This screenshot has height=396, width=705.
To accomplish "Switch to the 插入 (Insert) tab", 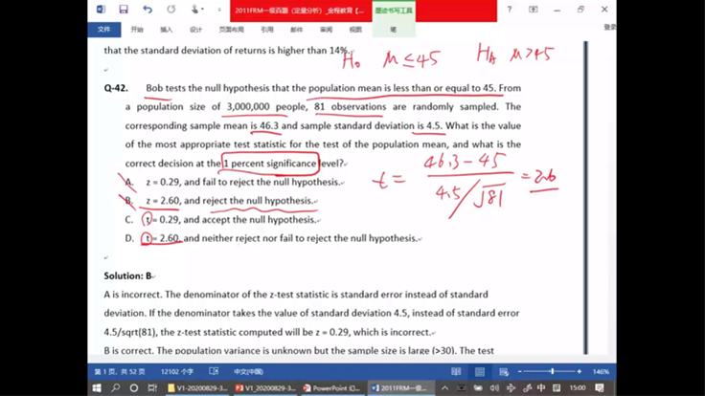I will pos(167,30).
